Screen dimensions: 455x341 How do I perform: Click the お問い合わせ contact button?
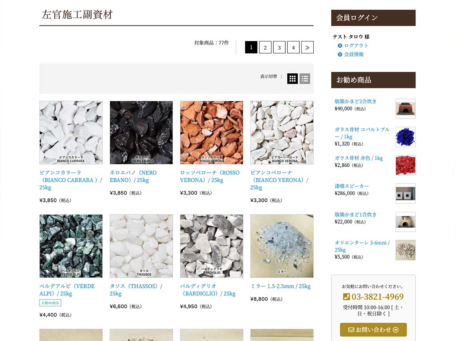coord(373,330)
